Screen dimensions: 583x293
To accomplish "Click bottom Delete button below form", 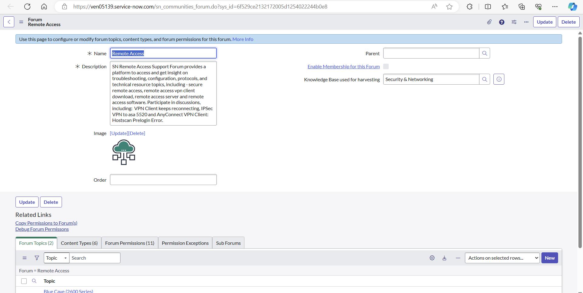I will pos(51,202).
